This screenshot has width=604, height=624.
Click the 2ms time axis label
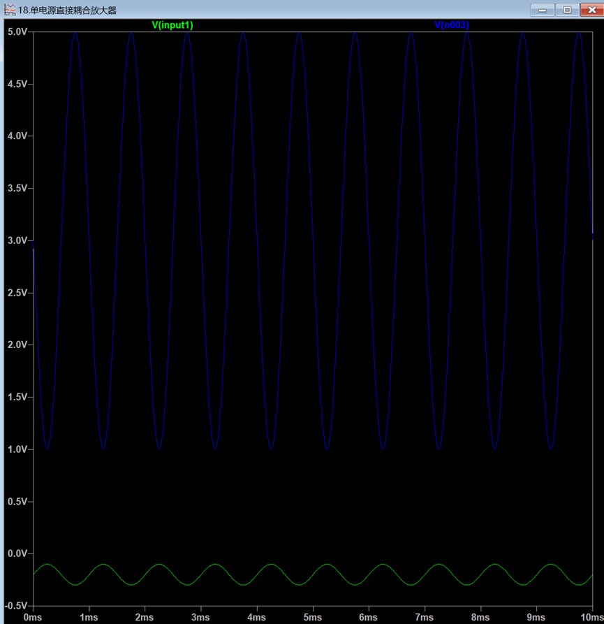[145, 617]
